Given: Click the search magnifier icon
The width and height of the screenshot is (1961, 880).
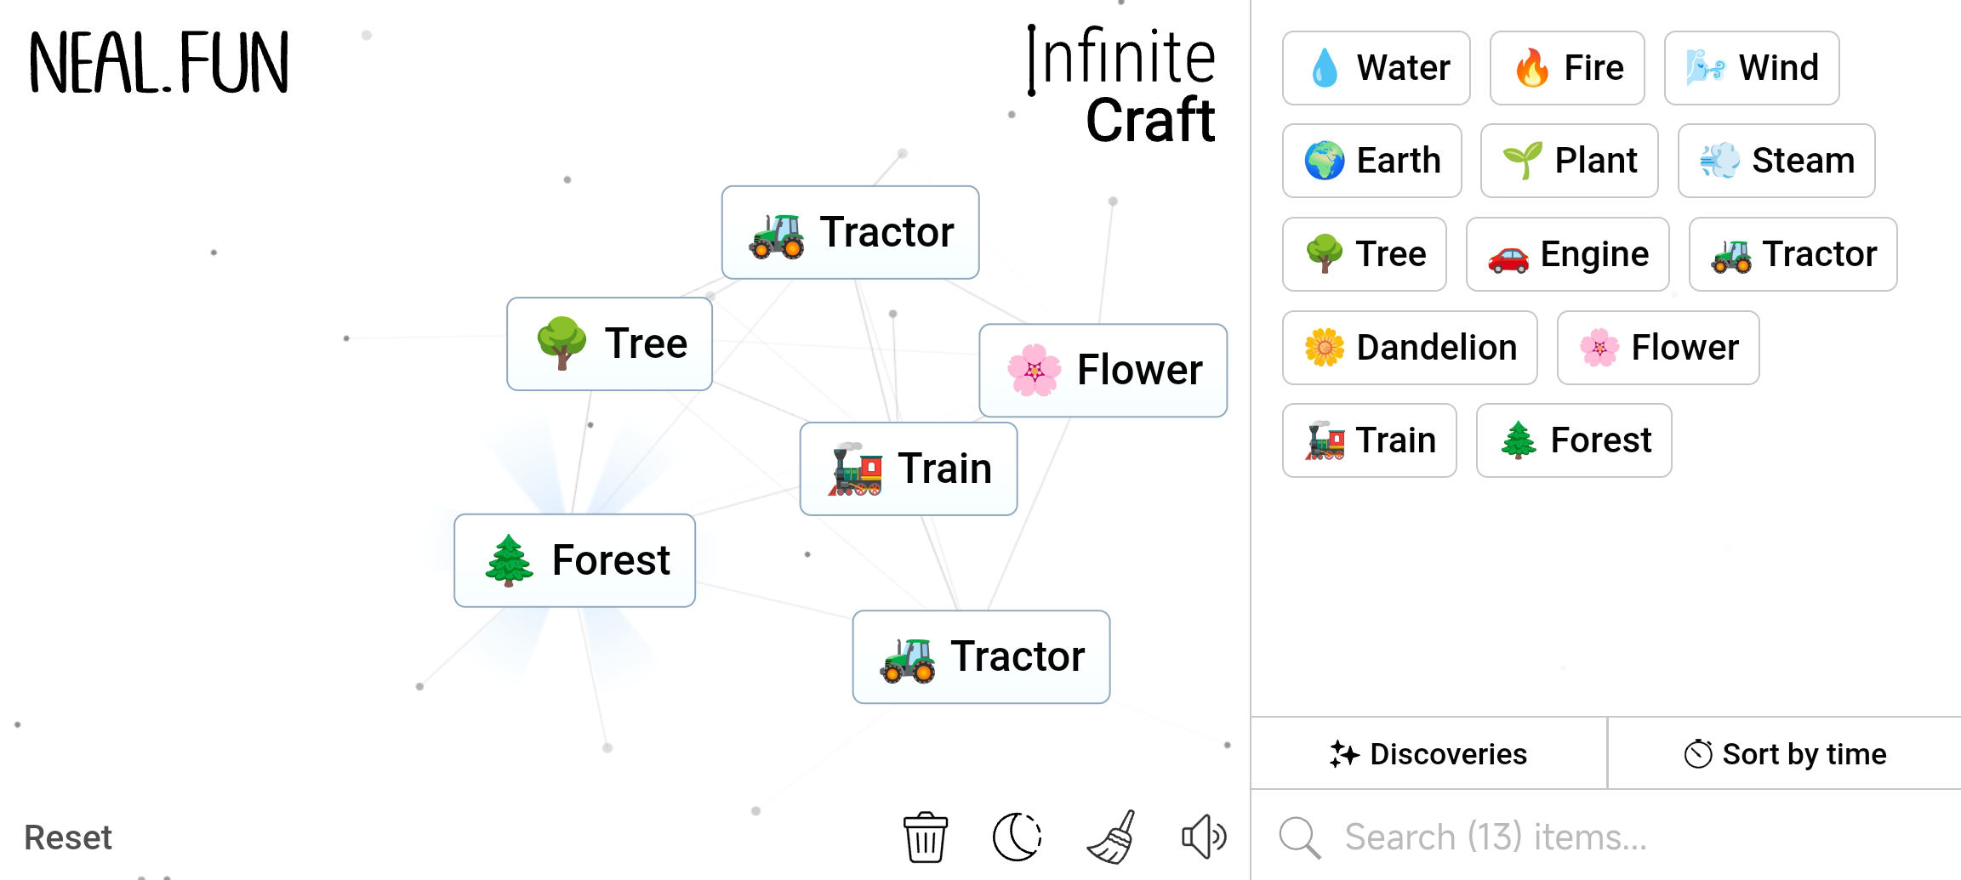Looking at the screenshot, I should point(1299,837).
